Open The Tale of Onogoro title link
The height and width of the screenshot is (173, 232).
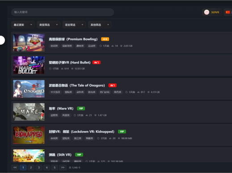coord(77,85)
